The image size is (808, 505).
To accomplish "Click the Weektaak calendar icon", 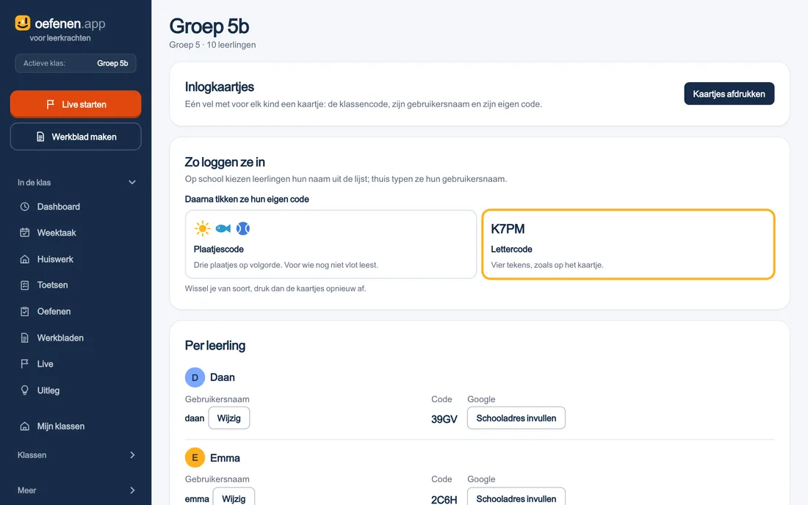I will click(25, 233).
